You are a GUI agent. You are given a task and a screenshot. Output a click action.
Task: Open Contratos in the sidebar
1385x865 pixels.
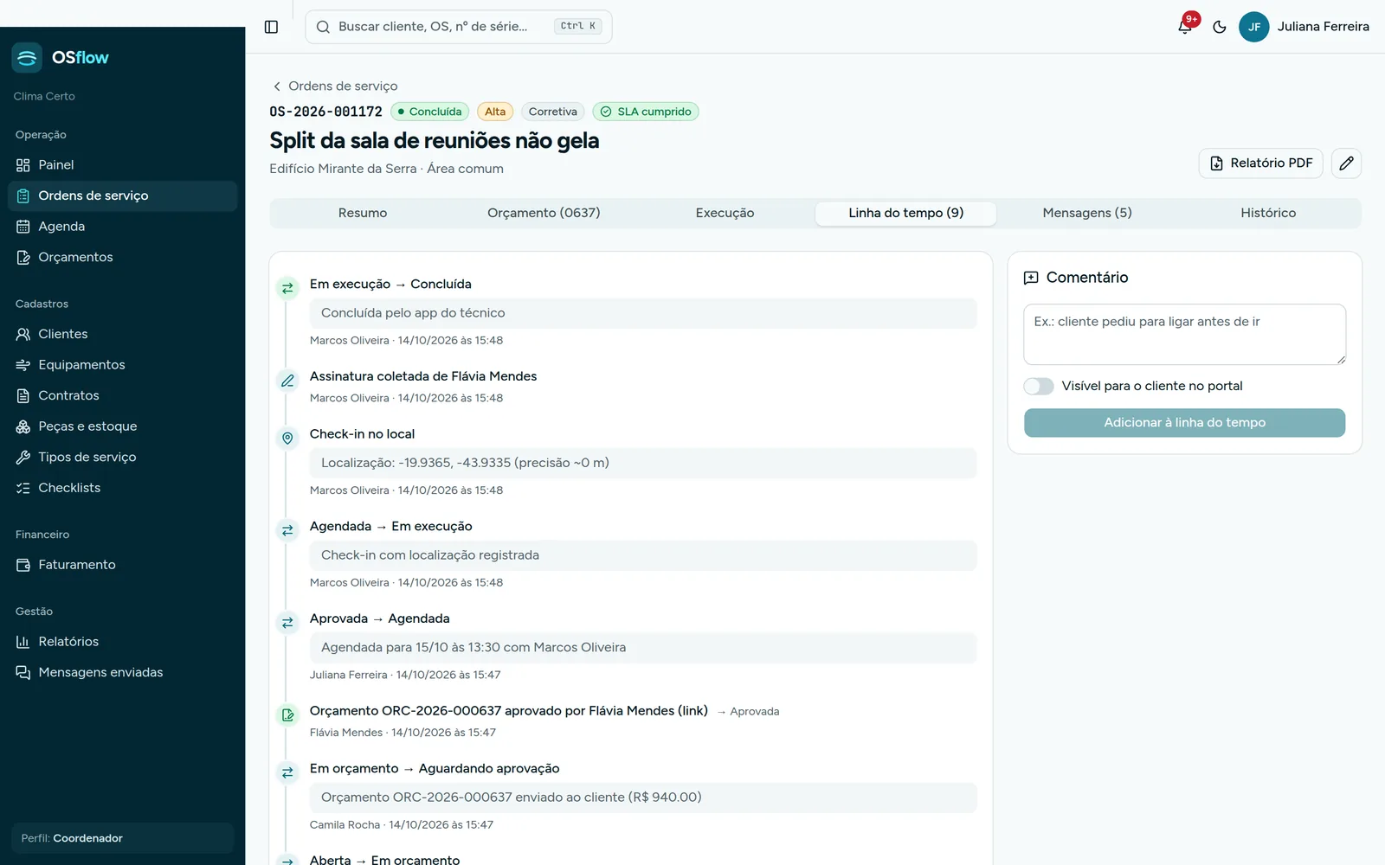pos(122,395)
